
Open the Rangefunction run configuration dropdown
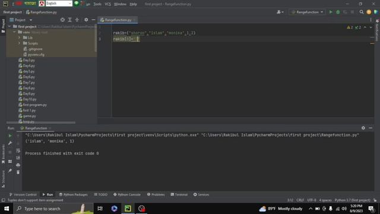click(x=307, y=12)
